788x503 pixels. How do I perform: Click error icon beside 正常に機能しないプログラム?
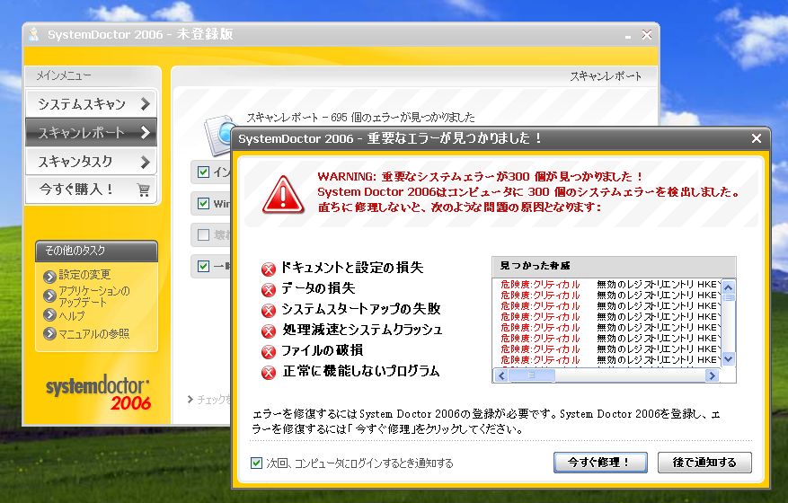point(269,373)
